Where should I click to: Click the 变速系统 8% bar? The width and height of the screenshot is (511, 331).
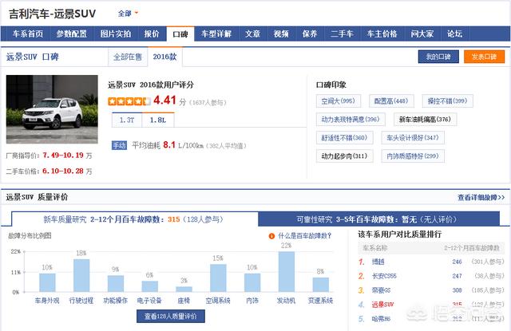point(321,285)
